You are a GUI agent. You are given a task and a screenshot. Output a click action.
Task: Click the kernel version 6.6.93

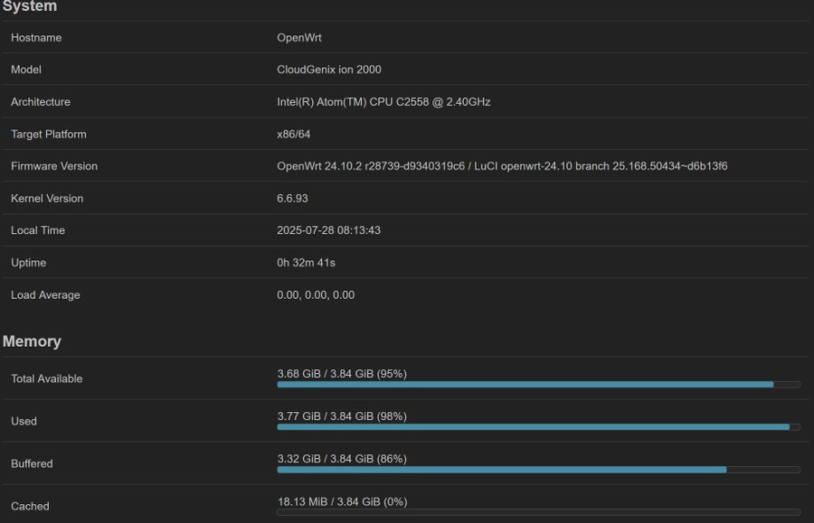[x=292, y=199]
